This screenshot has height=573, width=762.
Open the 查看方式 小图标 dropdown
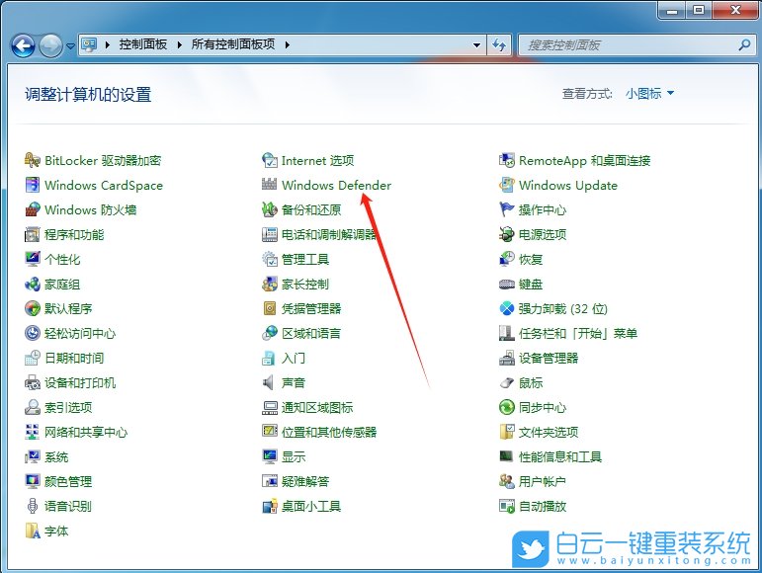(x=649, y=93)
